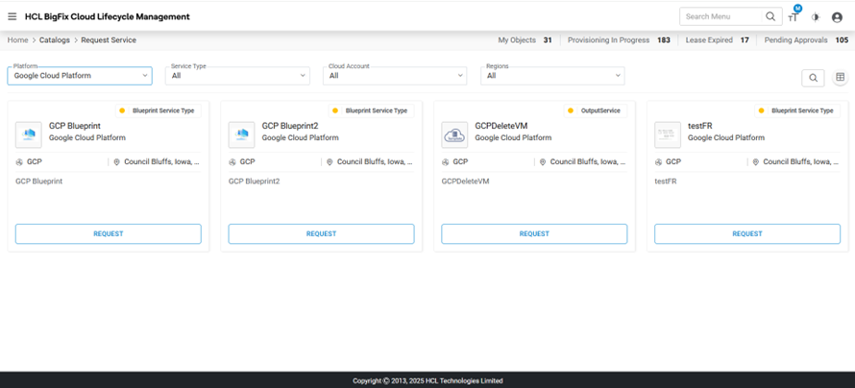Open the Platform dropdown
Image resolution: width=855 pixels, height=388 pixels.
[x=80, y=76]
